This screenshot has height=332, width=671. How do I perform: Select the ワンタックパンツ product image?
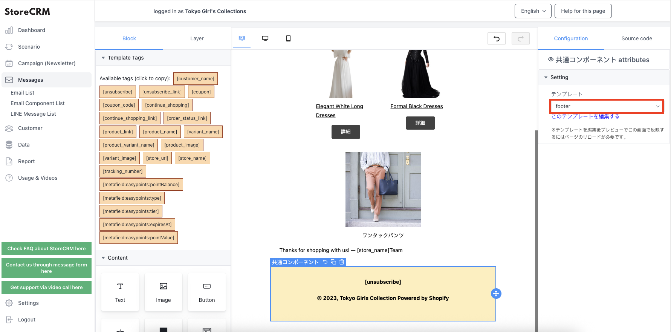click(383, 190)
